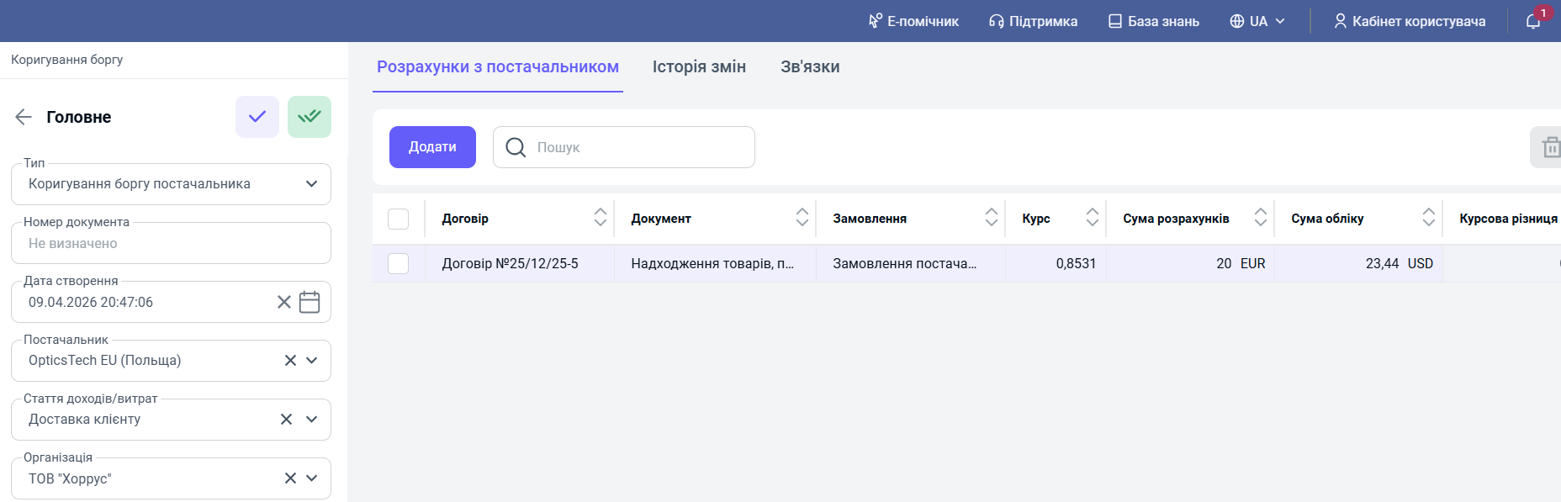Clear the Дата створення date value
The height and width of the screenshot is (502, 1561).
tap(284, 302)
